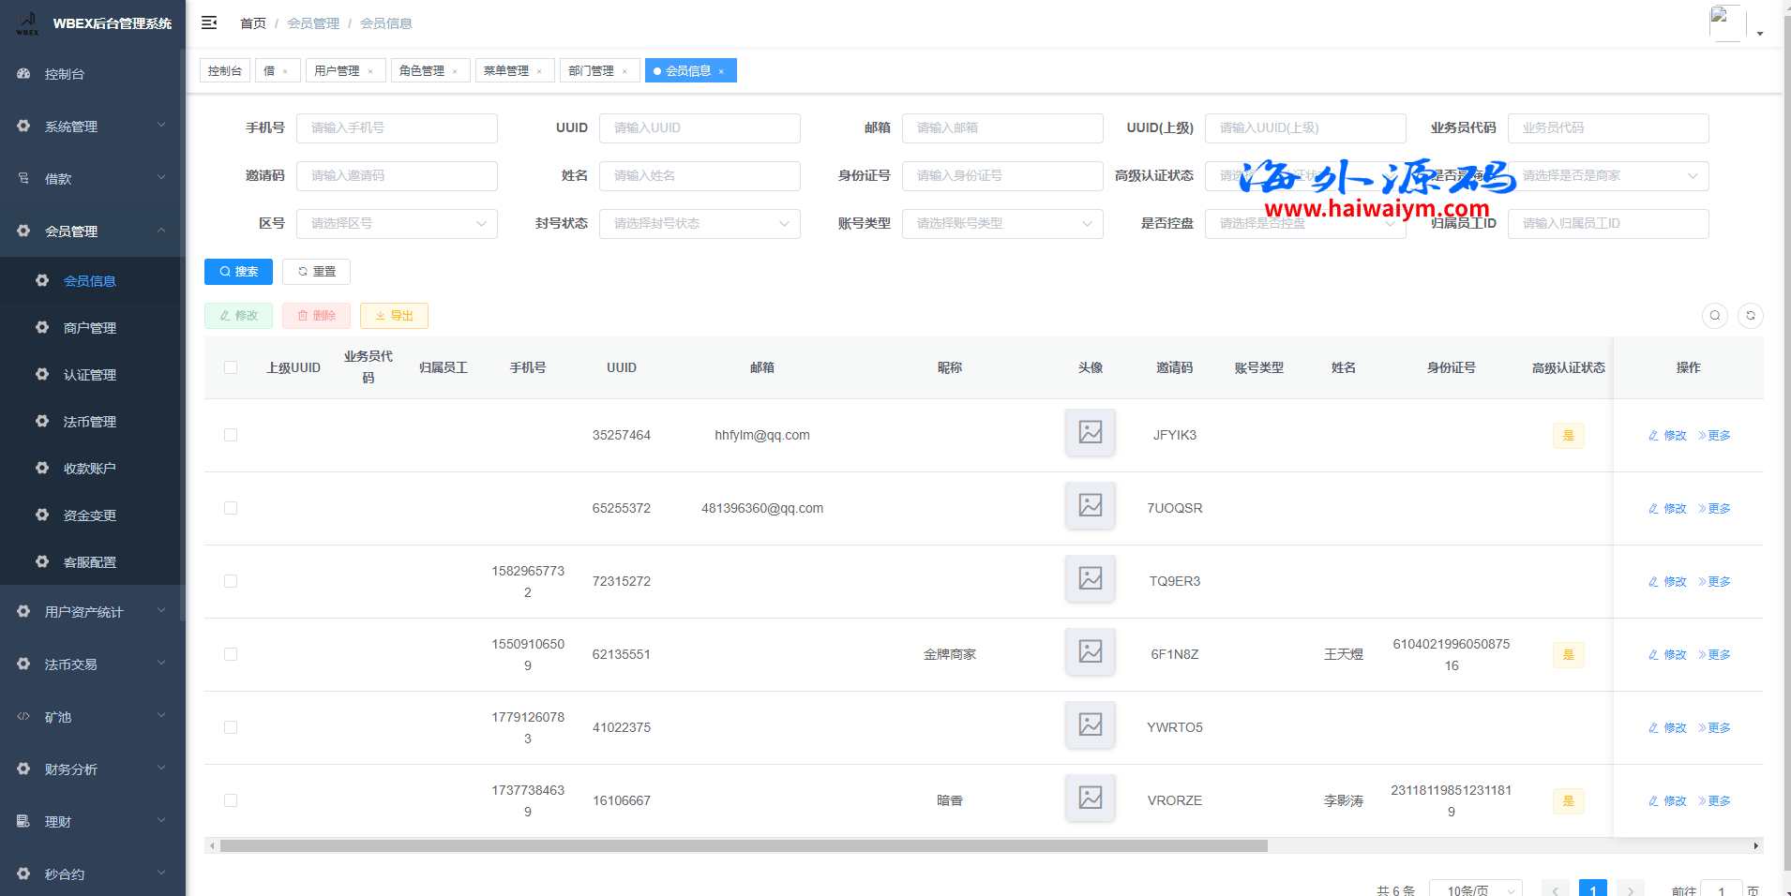Select checkbox for row with UUID 62135551
The image size is (1791, 896).
tap(231, 654)
